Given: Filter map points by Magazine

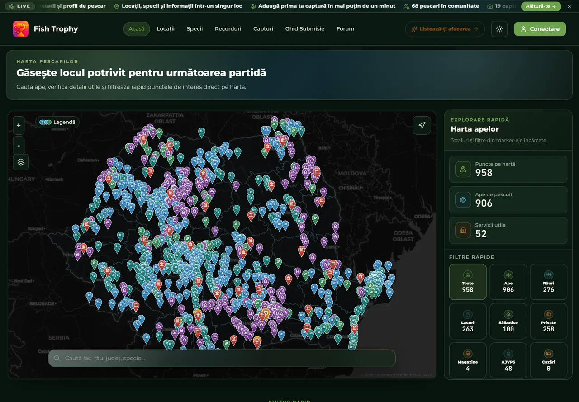Looking at the screenshot, I should (468, 360).
